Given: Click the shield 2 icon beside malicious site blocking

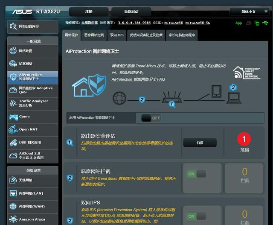Looking at the screenshot, I should (x=70, y=178).
